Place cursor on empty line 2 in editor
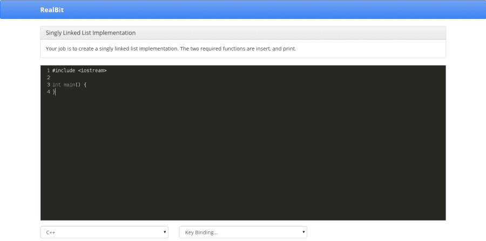The width and height of the screenshot is (486, 241). coord(248,77)
